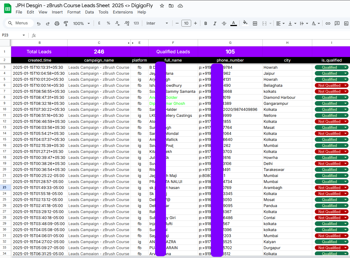
Task: Select column H header
Action: (x=287, y=43)
